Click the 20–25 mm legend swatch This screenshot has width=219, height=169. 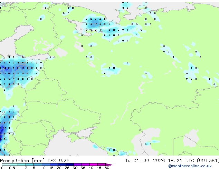(x=62, y=165)
